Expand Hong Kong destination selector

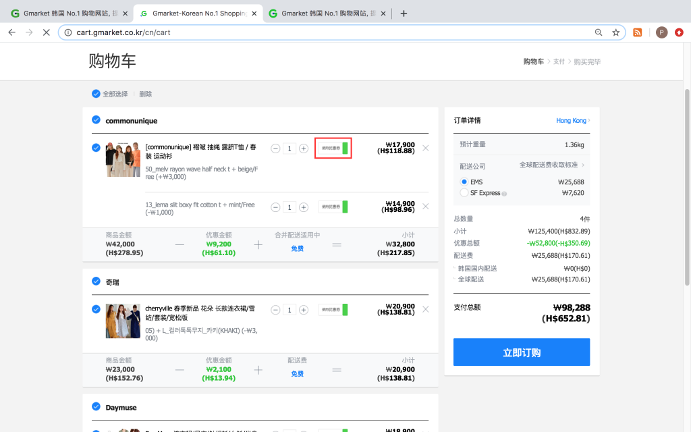pos(573,120)
